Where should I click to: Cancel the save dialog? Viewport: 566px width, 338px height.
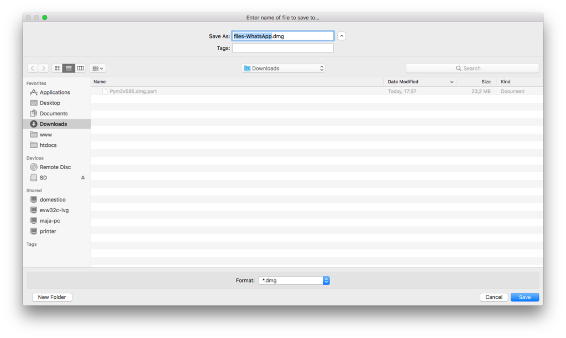[494, 297]
